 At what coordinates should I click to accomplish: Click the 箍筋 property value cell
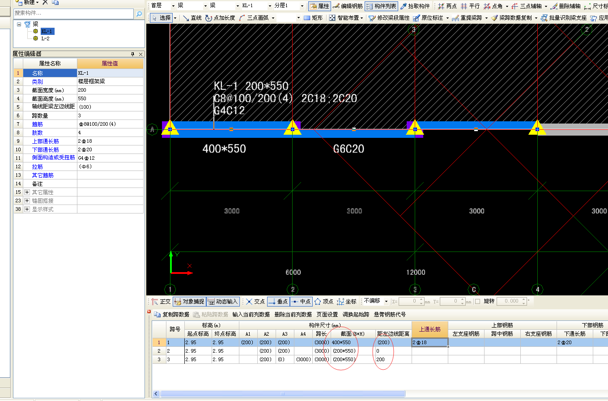tap(111, 124)
